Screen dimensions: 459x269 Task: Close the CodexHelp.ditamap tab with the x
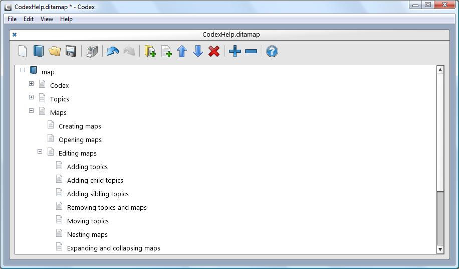pyautogui.click(x=15, y=35)
